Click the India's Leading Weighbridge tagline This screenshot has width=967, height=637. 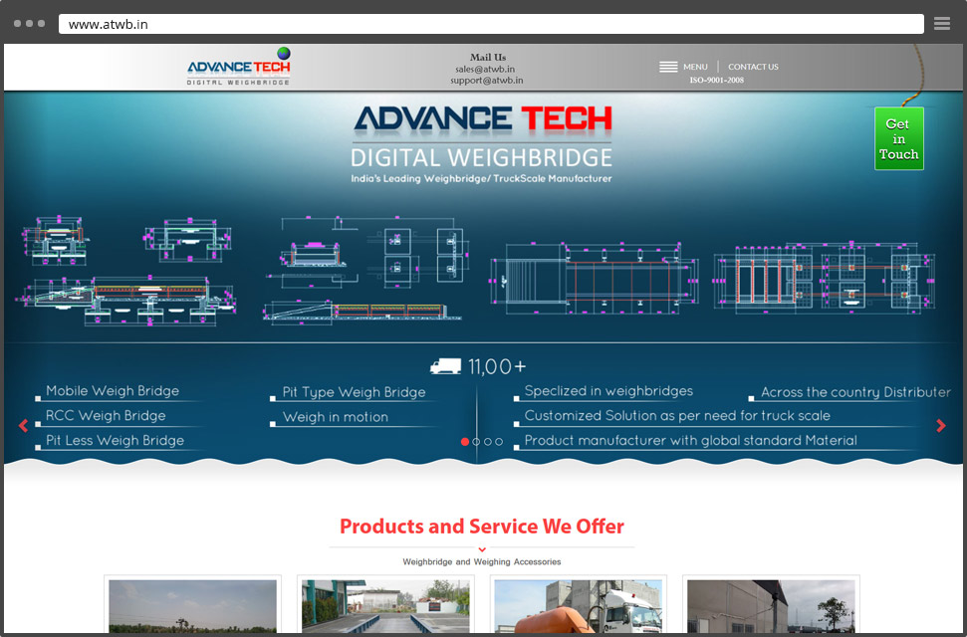click(x=482, y=179)
